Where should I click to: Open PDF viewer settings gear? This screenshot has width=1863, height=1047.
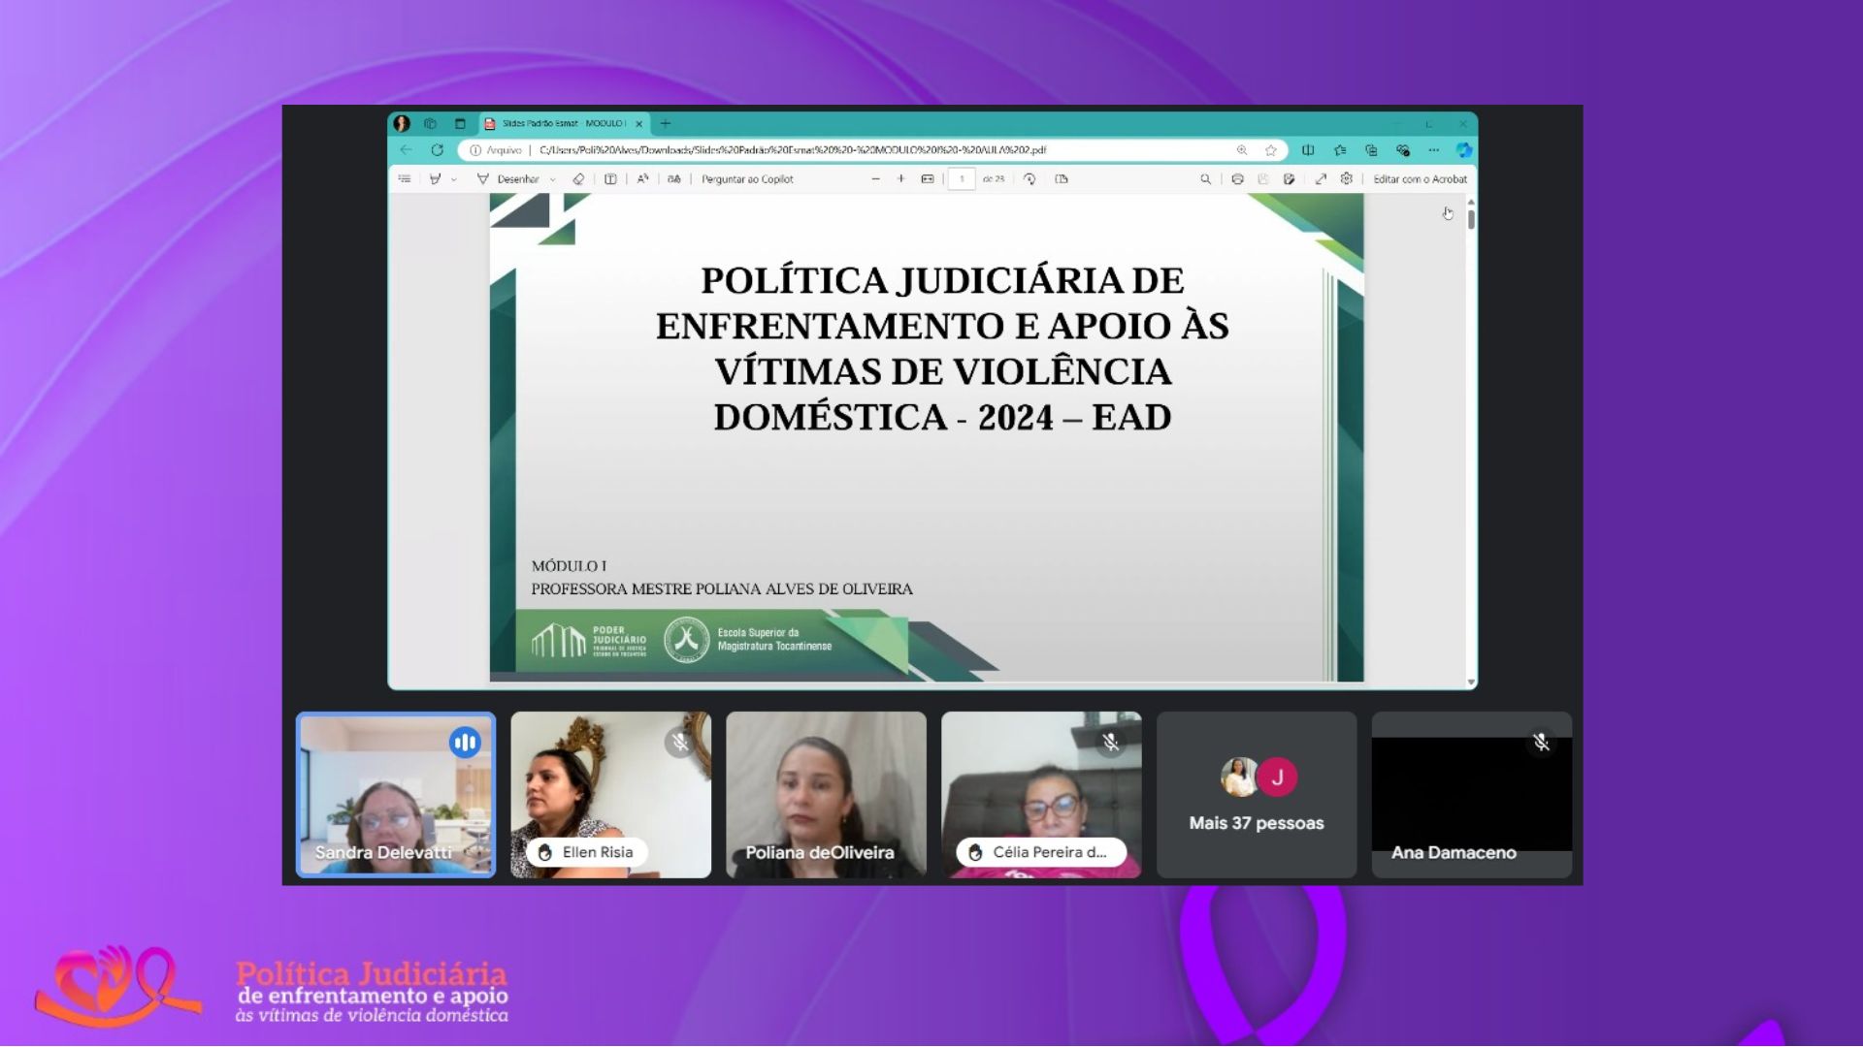click(1347, 179)
